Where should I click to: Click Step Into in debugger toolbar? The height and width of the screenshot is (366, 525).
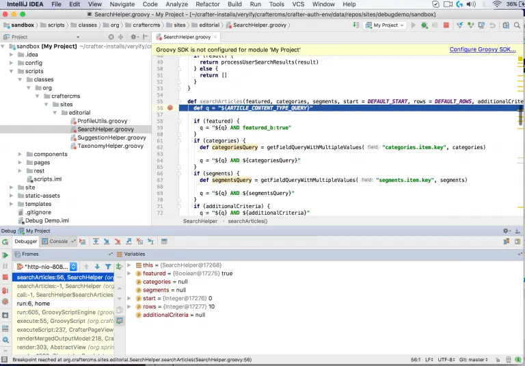(x=107, y=241)
